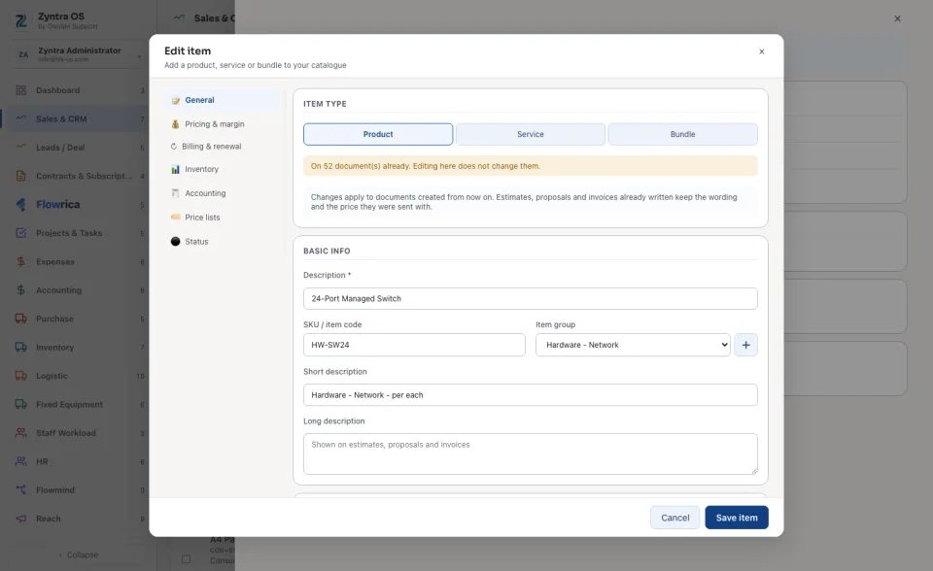This screenshot has height=571, width=933.
Task: Click the Leads / Deal trend icon
Action: coord(20,148)
